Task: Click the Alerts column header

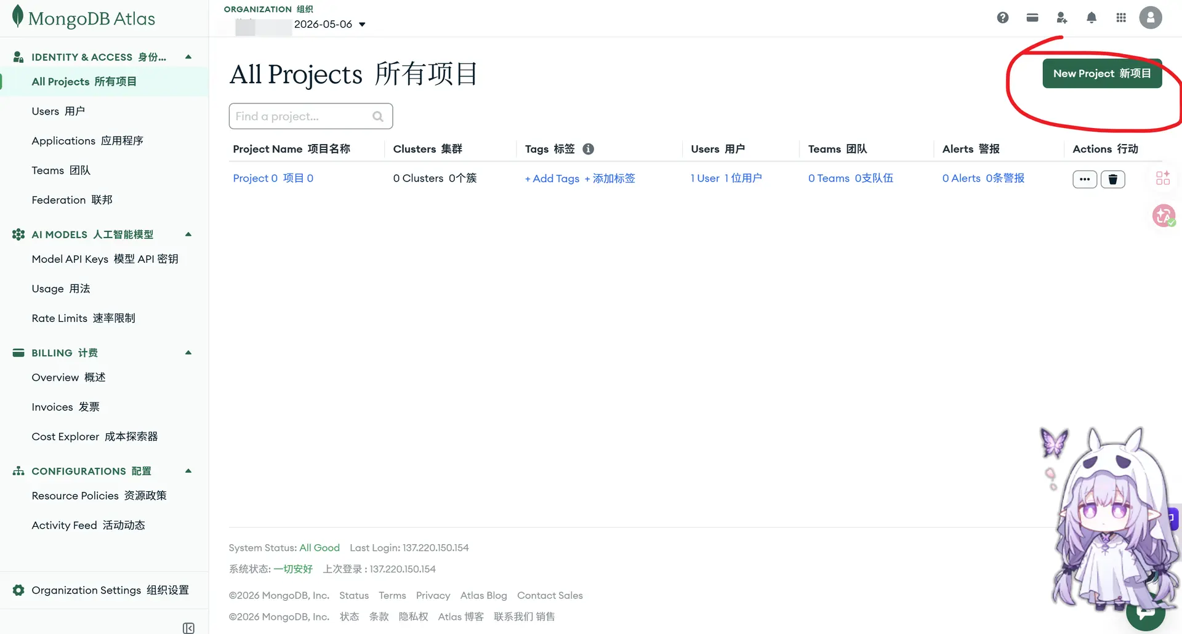Action: [x=971, y=149]
